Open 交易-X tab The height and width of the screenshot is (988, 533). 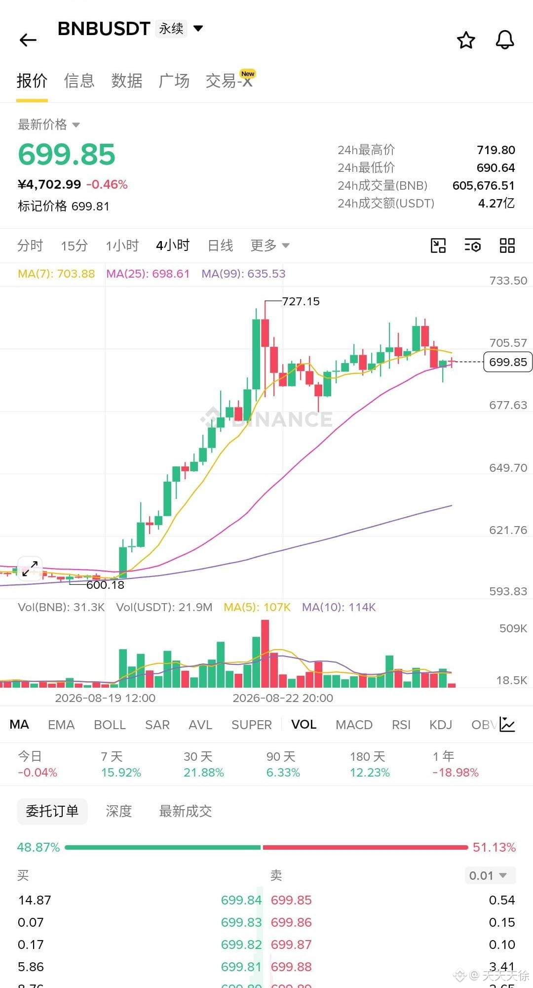(230, 80)
